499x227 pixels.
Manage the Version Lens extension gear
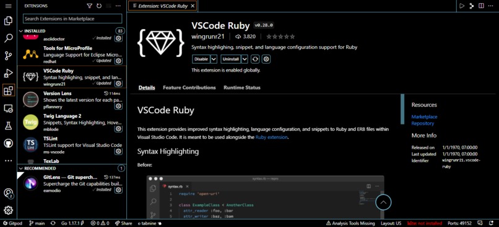(x=118, y=106)
